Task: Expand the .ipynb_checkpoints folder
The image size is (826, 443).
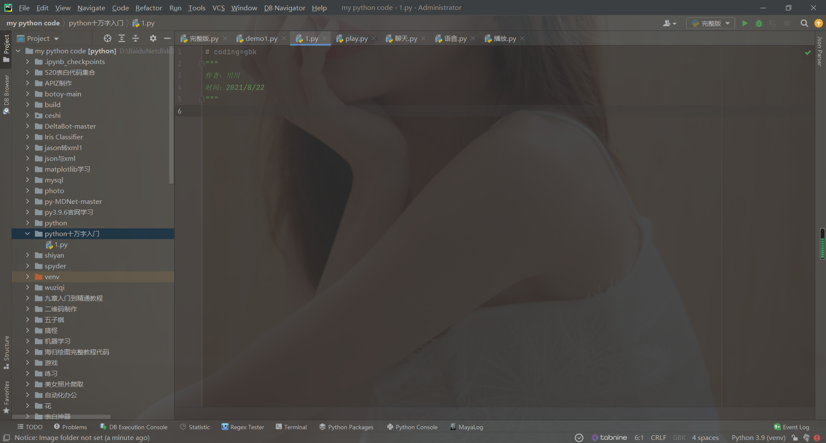Action: tap(28, 62)
